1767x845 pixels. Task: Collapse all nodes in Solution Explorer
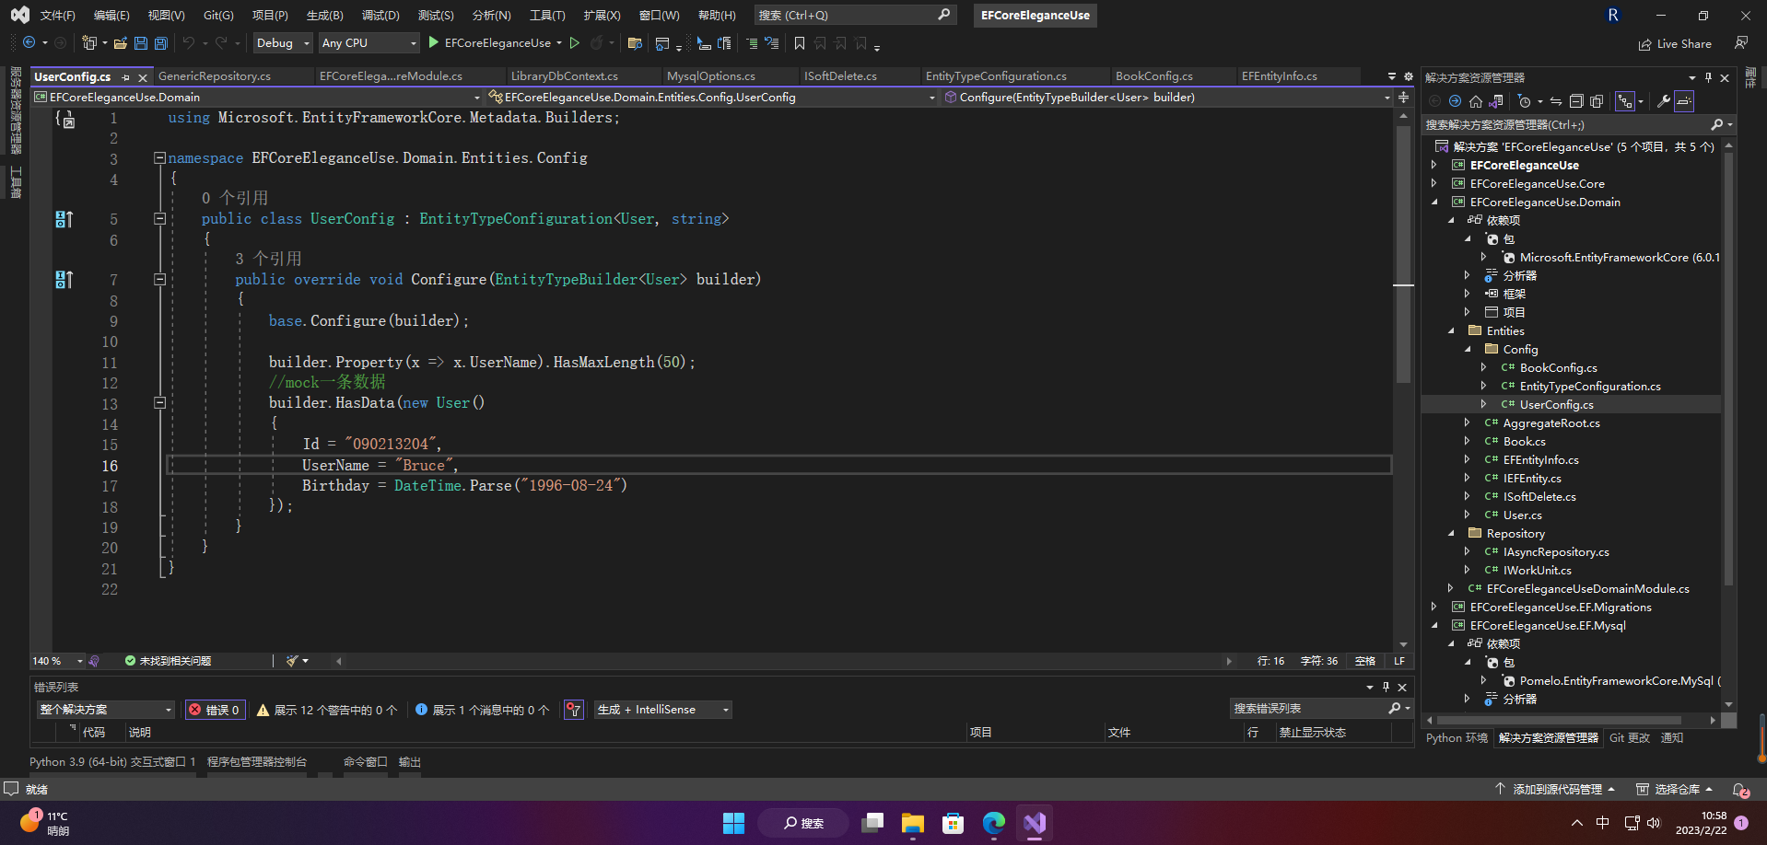pyautogui.click(x=1576, y=101)
